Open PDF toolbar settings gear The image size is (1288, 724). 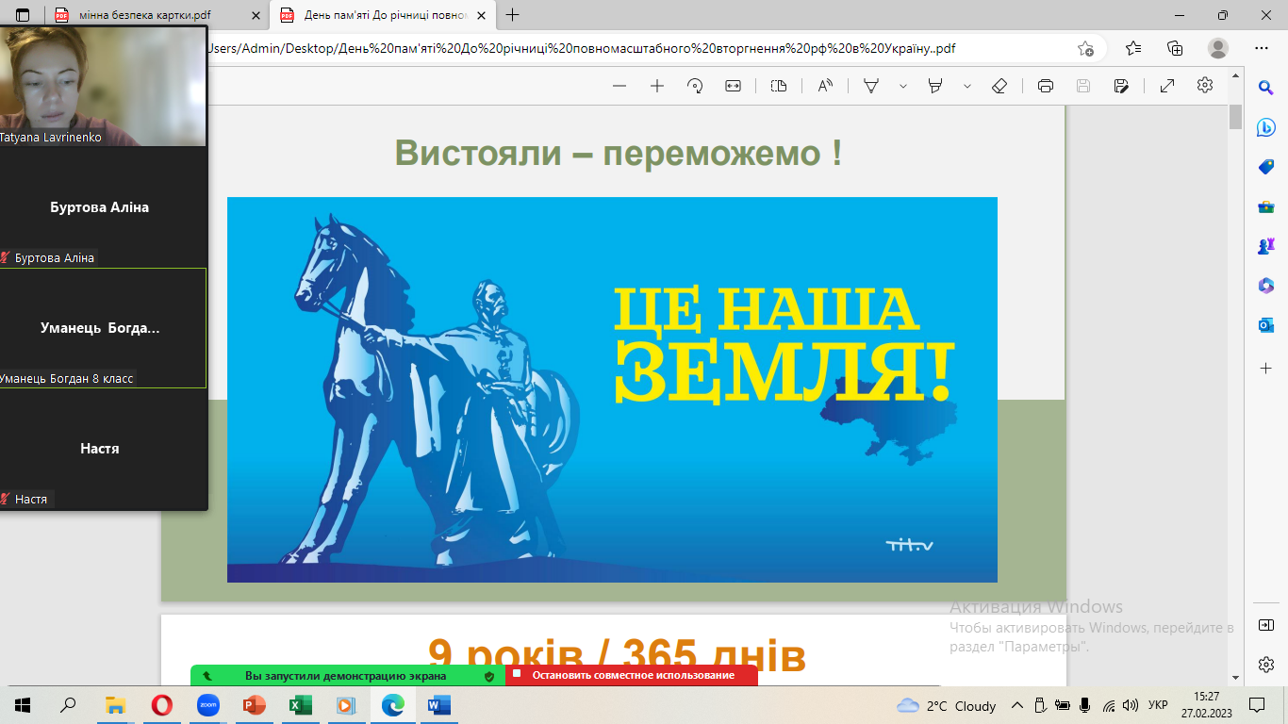click(x=1205, y=85)
